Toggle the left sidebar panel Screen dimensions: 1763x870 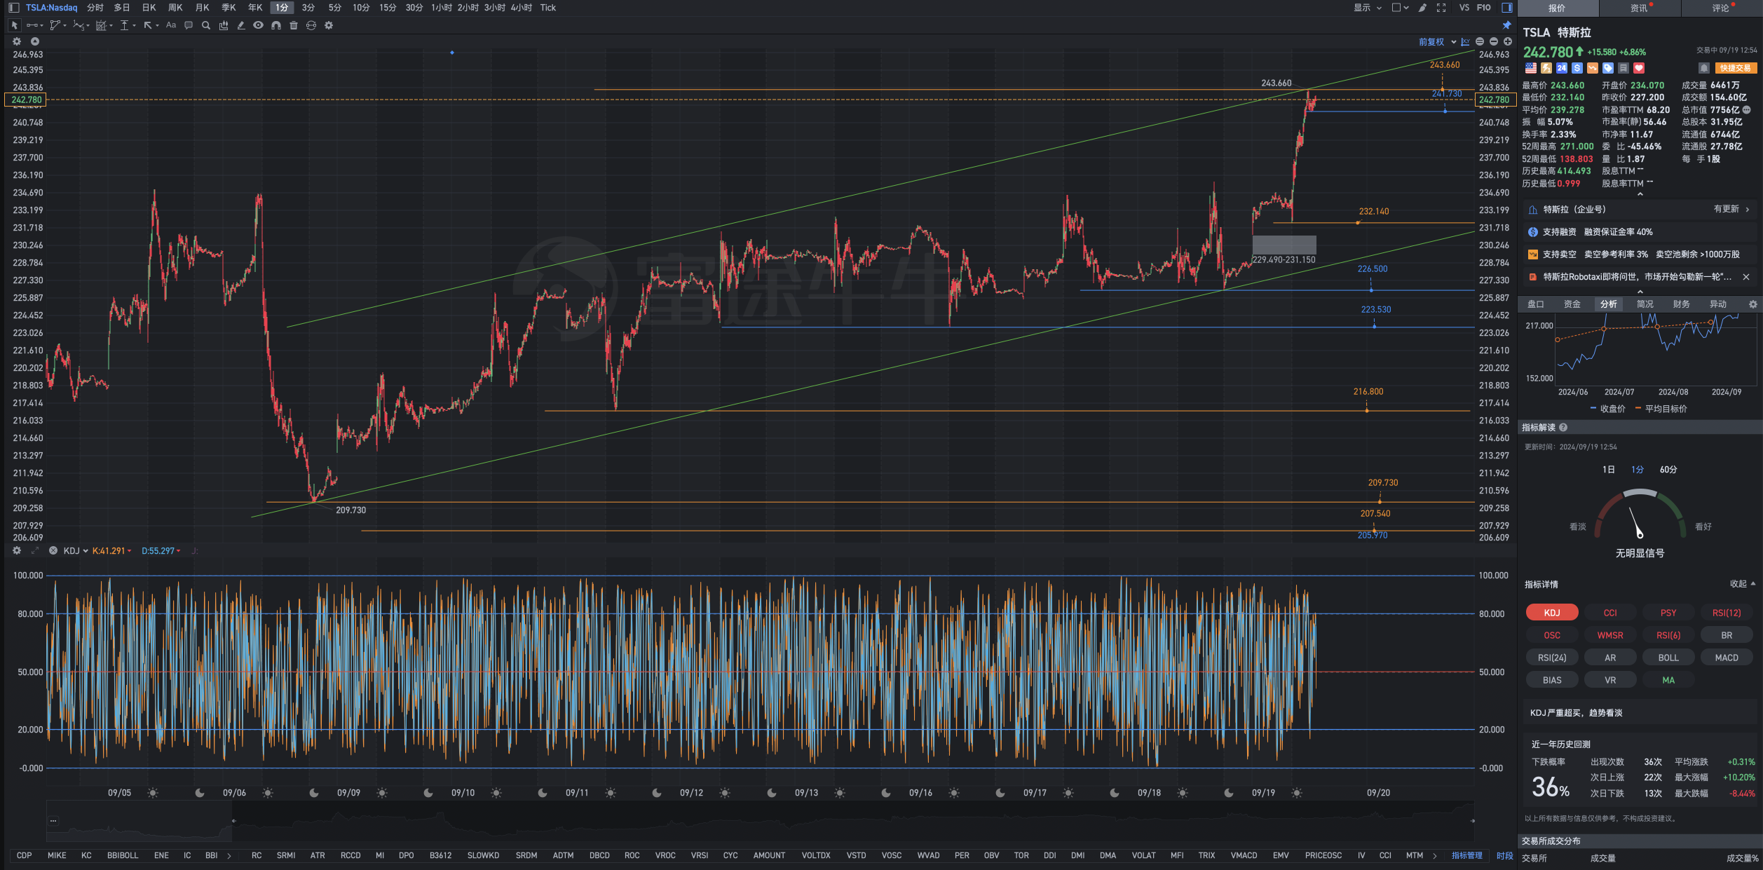13,8
